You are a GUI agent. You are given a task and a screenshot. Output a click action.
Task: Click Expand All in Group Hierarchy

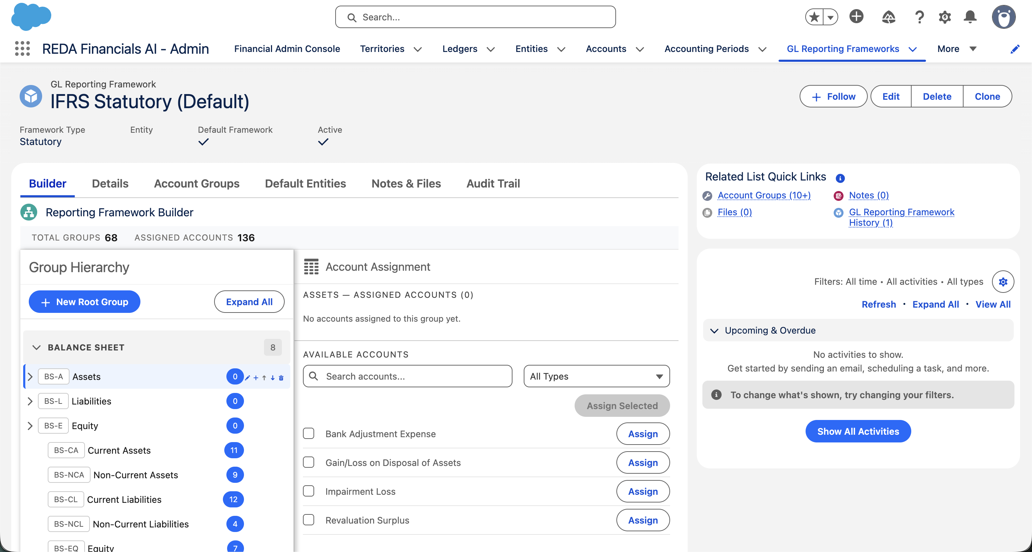249,302
